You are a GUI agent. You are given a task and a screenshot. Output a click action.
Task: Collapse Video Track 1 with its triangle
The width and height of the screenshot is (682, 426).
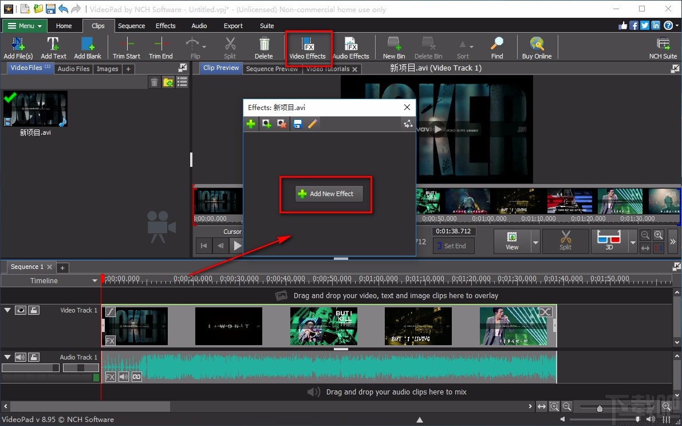click(7, 310)
